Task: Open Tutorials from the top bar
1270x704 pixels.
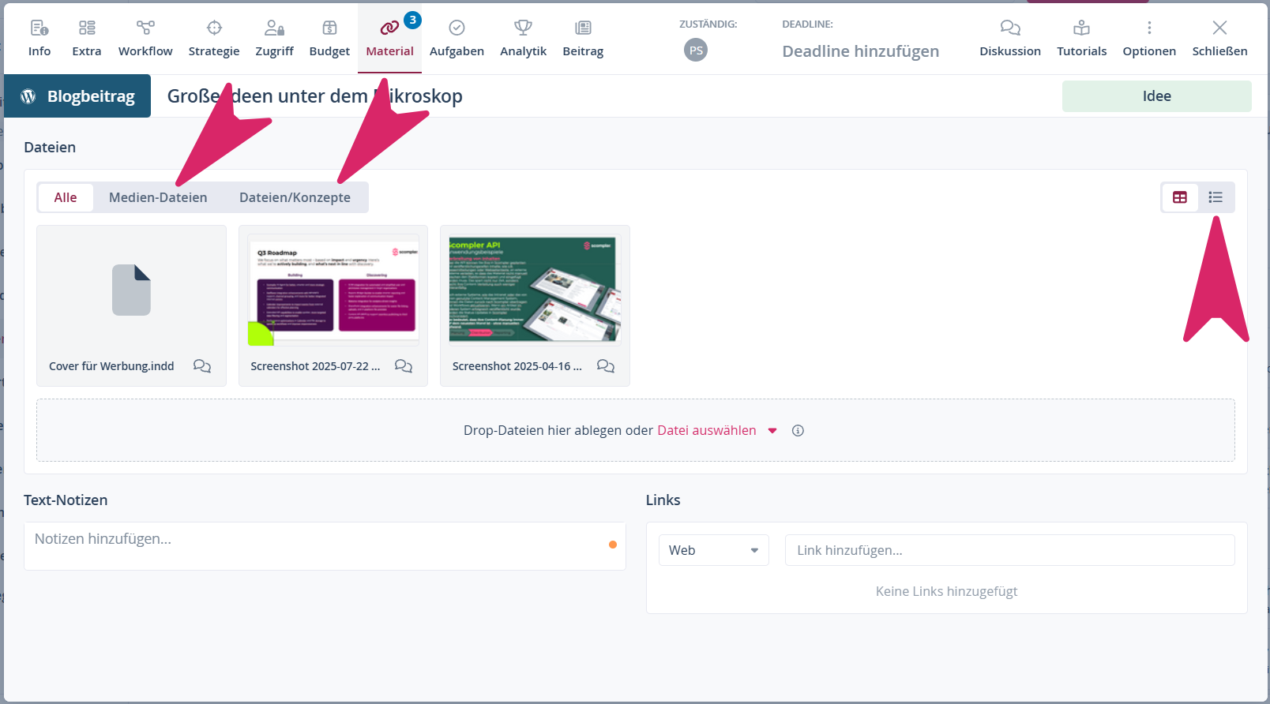Action: click(x=1081, y=38)
